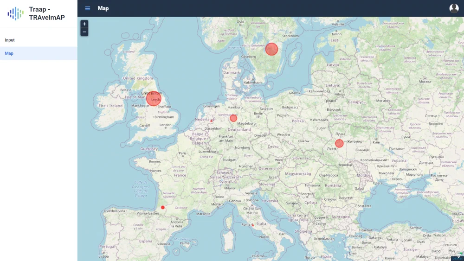Click the Birmingham label on the map
The height and width of the screenshot is (261, 464).
coord(164,117)
